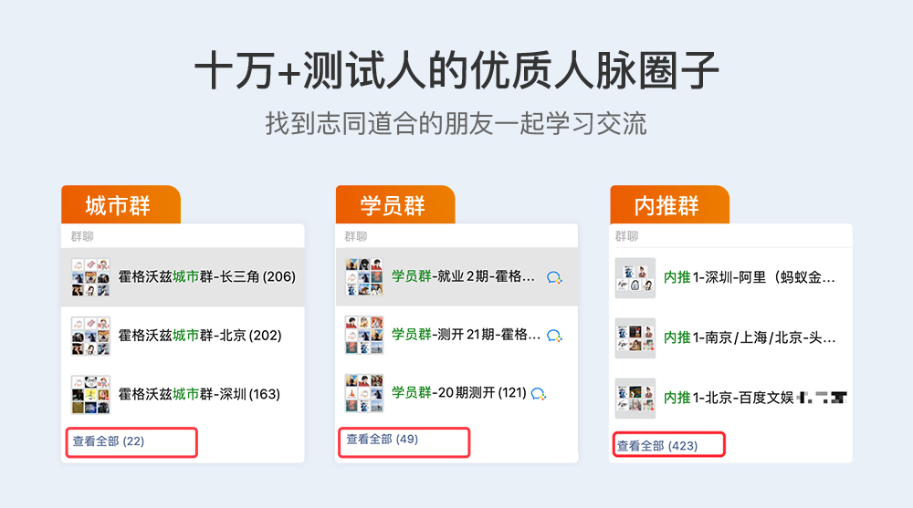Select the 城市群 orange tab
Image resolution: width=913 pixels, height=508 pixels.
119,205
